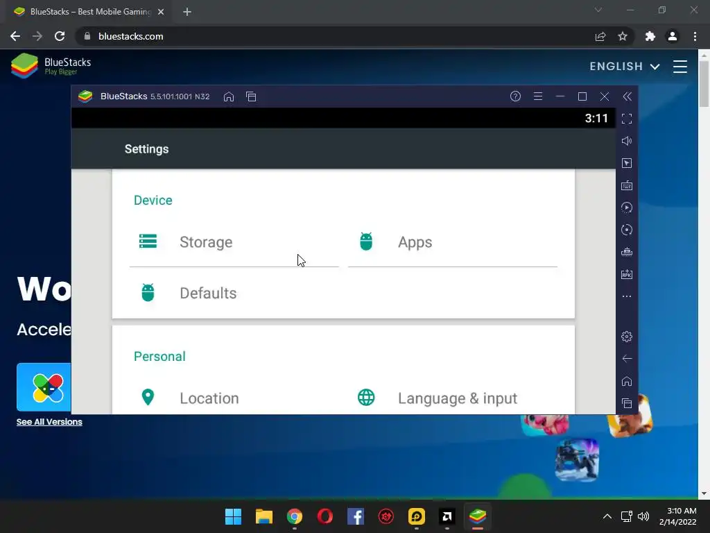Open Storage settings in BlueStacks

coord(234,242)
